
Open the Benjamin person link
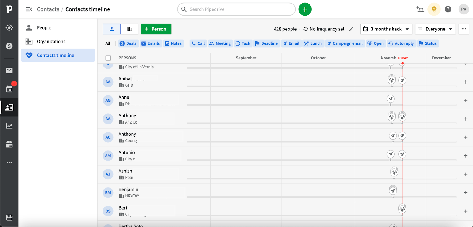tap(128, 189)
